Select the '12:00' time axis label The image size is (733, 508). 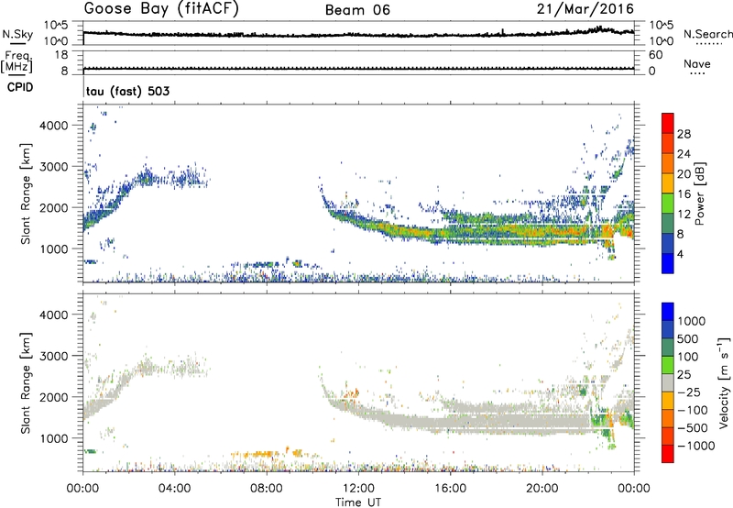358,489
